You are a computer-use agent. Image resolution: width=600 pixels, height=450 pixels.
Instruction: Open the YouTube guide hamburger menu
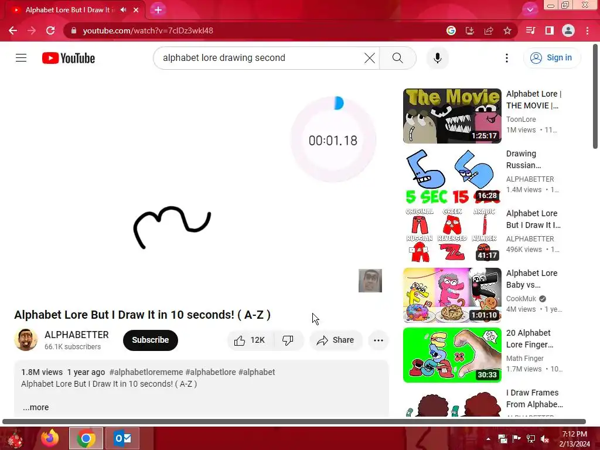click(x=21, y=58)
